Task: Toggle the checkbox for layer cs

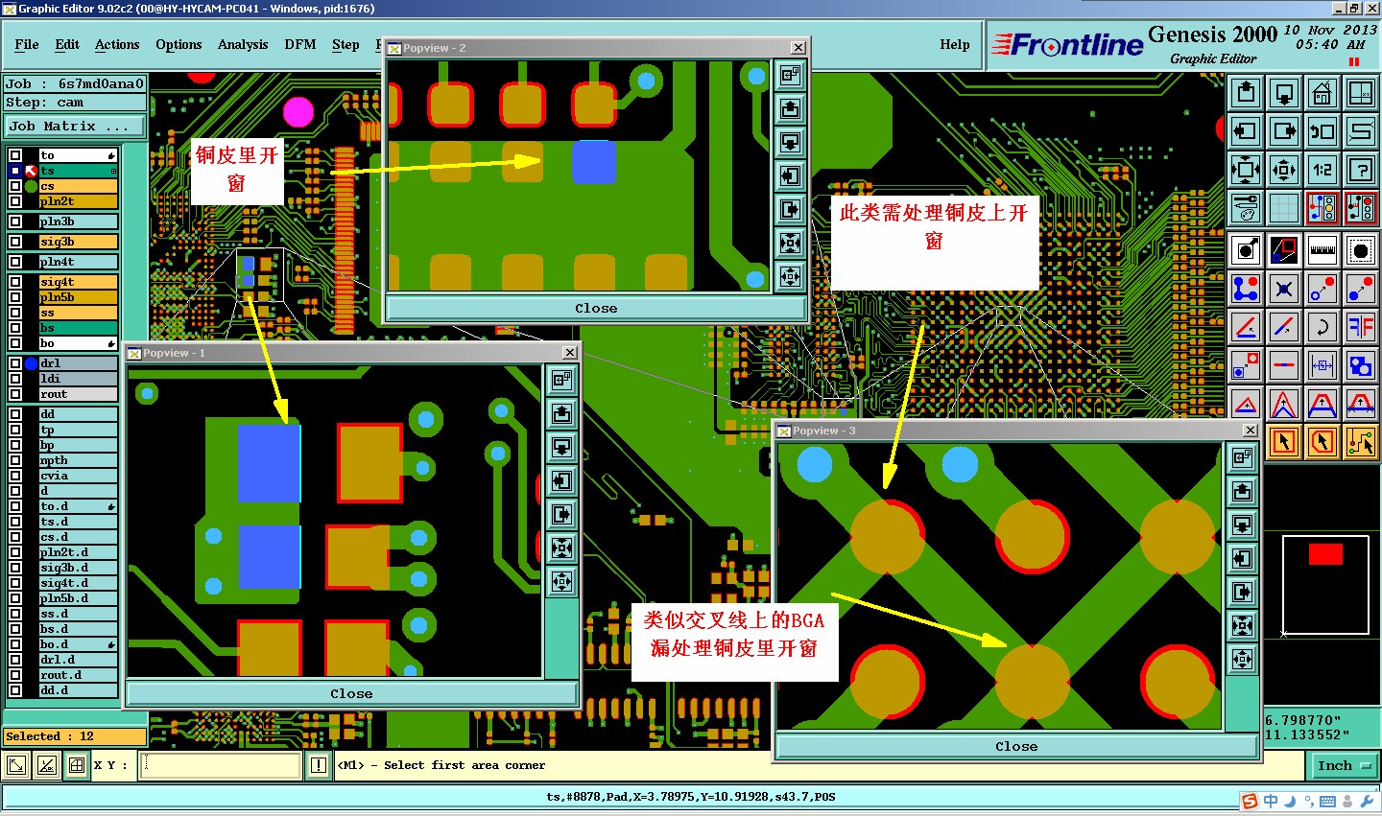Action: coord(15,186)
